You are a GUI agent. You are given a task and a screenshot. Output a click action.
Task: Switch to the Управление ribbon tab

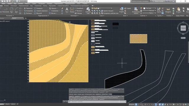[38, 6]
